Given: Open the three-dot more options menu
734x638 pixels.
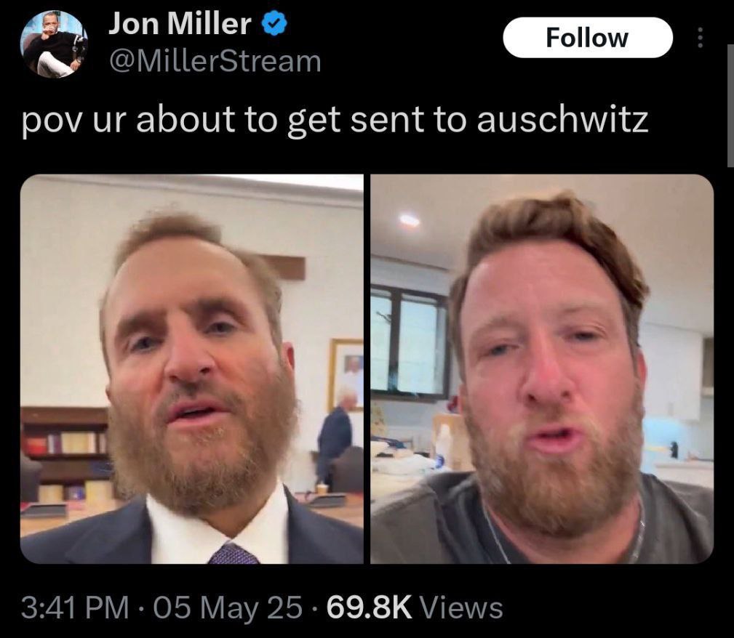Looking at the screenshot, I should [700, 37].
